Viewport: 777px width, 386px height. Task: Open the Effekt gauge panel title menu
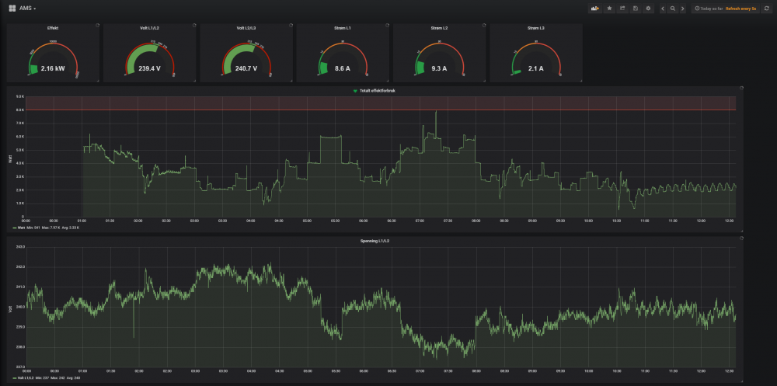point(53,27)
